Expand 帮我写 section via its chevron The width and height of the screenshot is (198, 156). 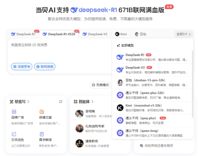pyautogui.click(x=28, y=101)
